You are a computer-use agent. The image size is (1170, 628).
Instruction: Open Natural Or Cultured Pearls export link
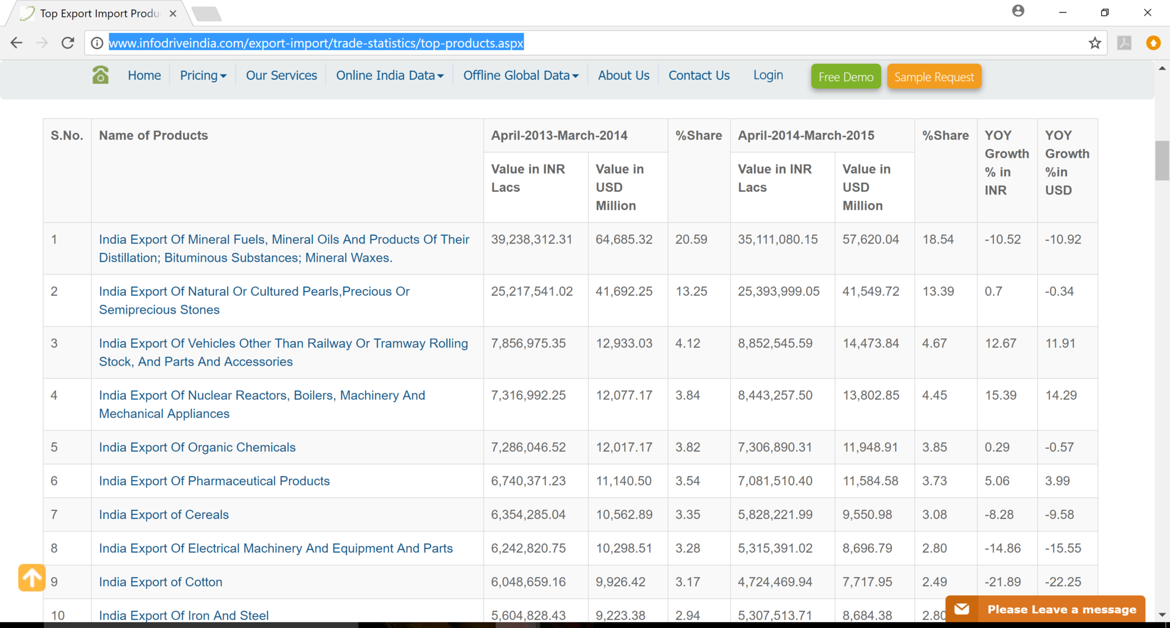tap(254, 300)
